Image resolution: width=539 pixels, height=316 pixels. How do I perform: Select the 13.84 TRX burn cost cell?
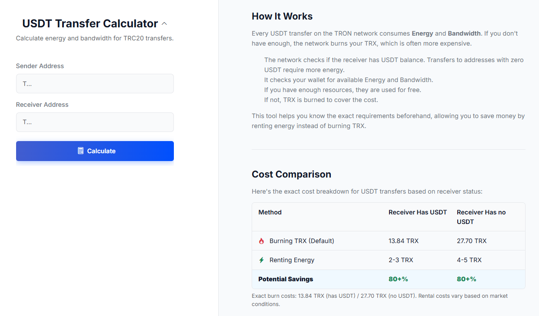pyautogui.click(x=403, y=241)
